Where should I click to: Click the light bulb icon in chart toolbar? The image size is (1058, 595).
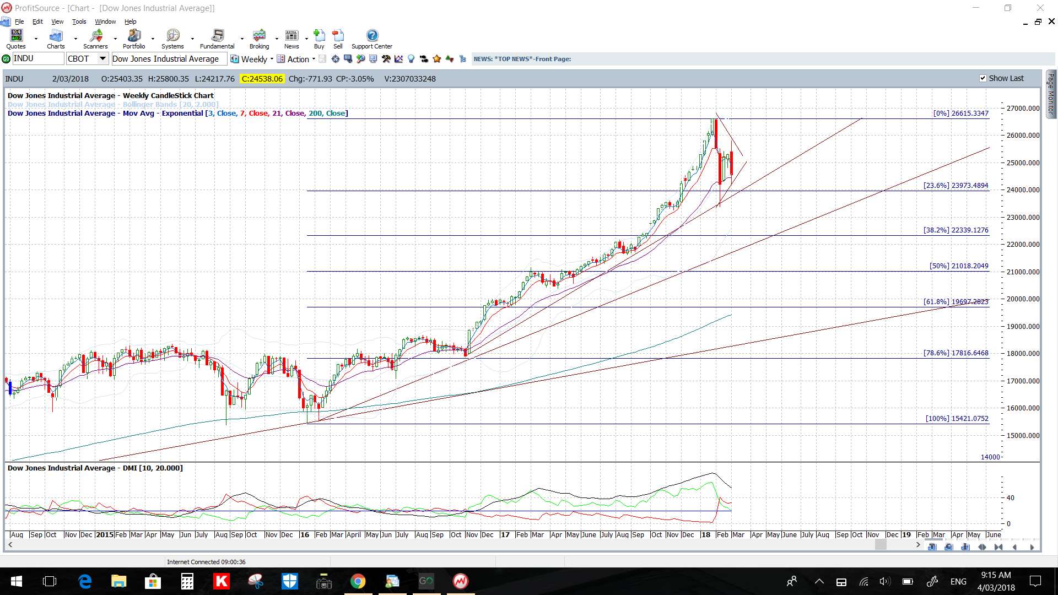(411, 59)
